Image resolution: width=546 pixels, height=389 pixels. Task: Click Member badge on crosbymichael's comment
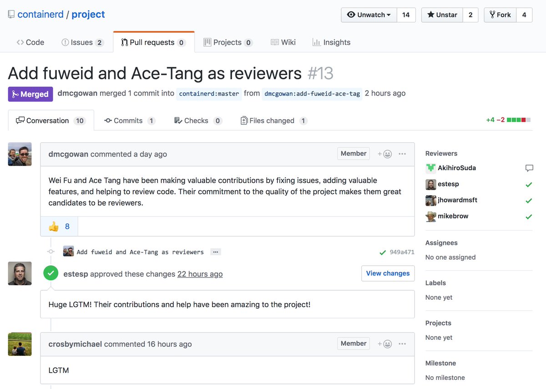coord(354,344)
